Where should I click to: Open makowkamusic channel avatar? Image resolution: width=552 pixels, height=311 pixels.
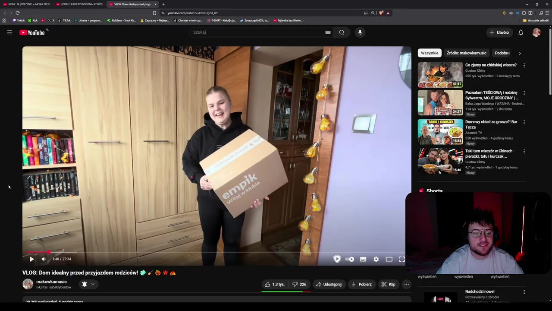[28, 284]
